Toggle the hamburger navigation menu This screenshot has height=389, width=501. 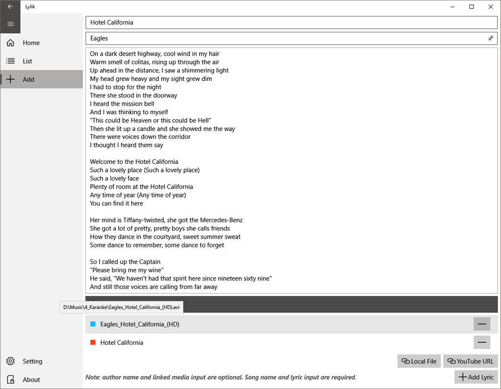tap(10, 24)
